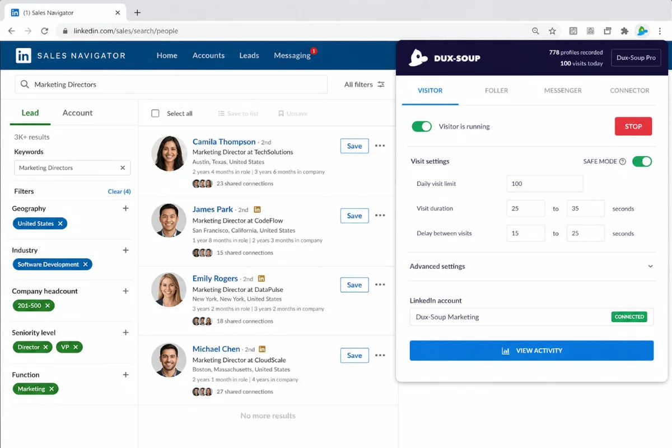Remove the 201-500 headcount filter
672x448 pixels.
tap(48, 305)
